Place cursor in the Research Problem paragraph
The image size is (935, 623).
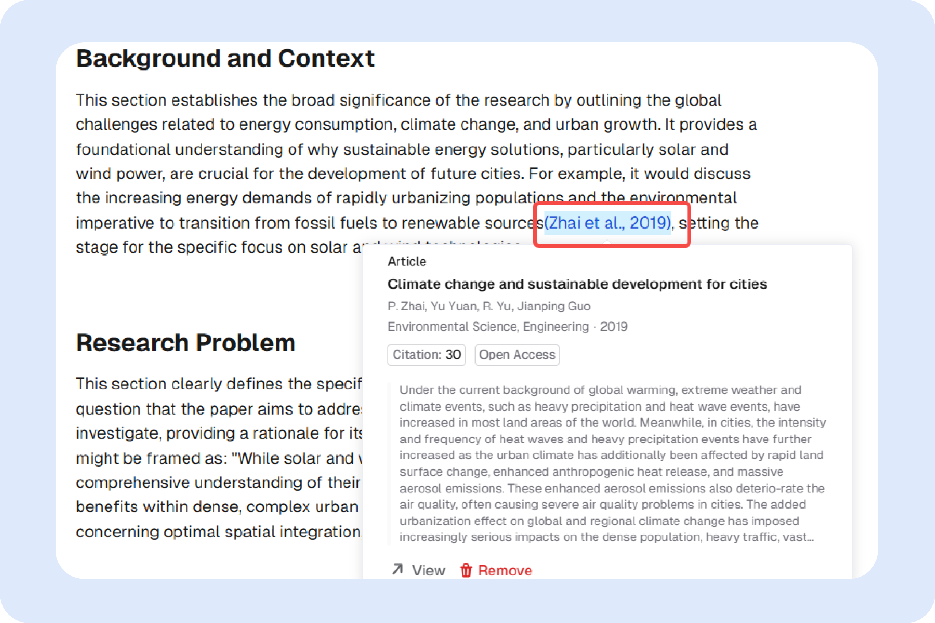[x=218, y=458]
